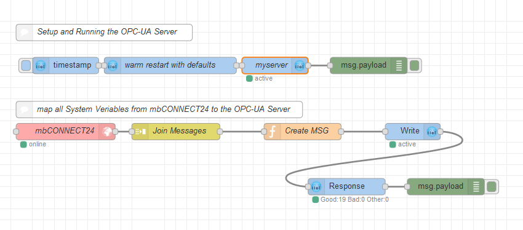Click the input port of the Join Messages node
523x230 pixels.
(132, 132)
